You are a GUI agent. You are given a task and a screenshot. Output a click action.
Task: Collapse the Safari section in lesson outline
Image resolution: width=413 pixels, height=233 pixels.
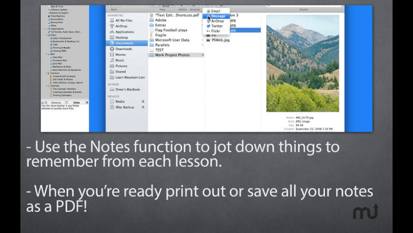point(47,35)
